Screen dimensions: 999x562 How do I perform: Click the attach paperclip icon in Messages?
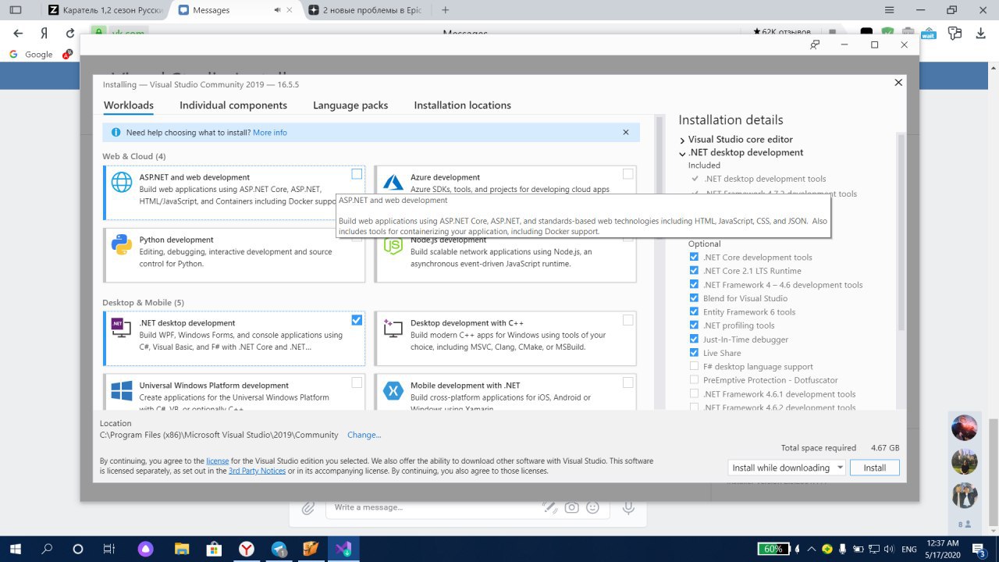pos(309,507)
